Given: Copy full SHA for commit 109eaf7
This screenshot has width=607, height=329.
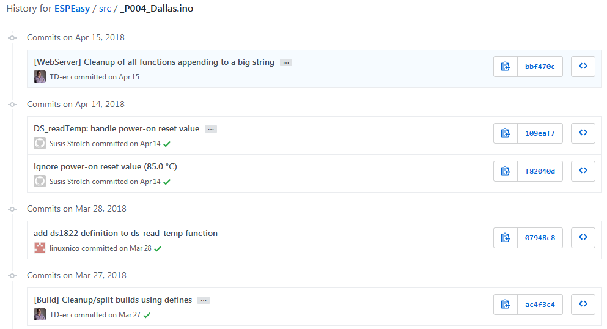Looking at the screenshot, I should coord(505,133).
